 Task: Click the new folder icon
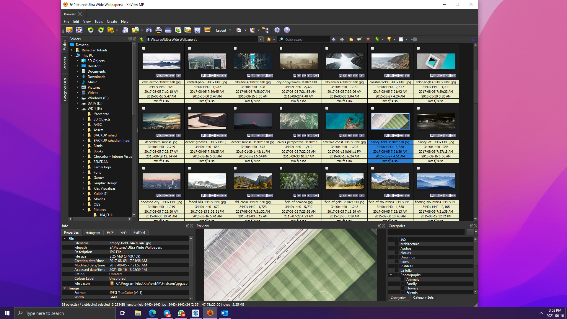[351, 39]
